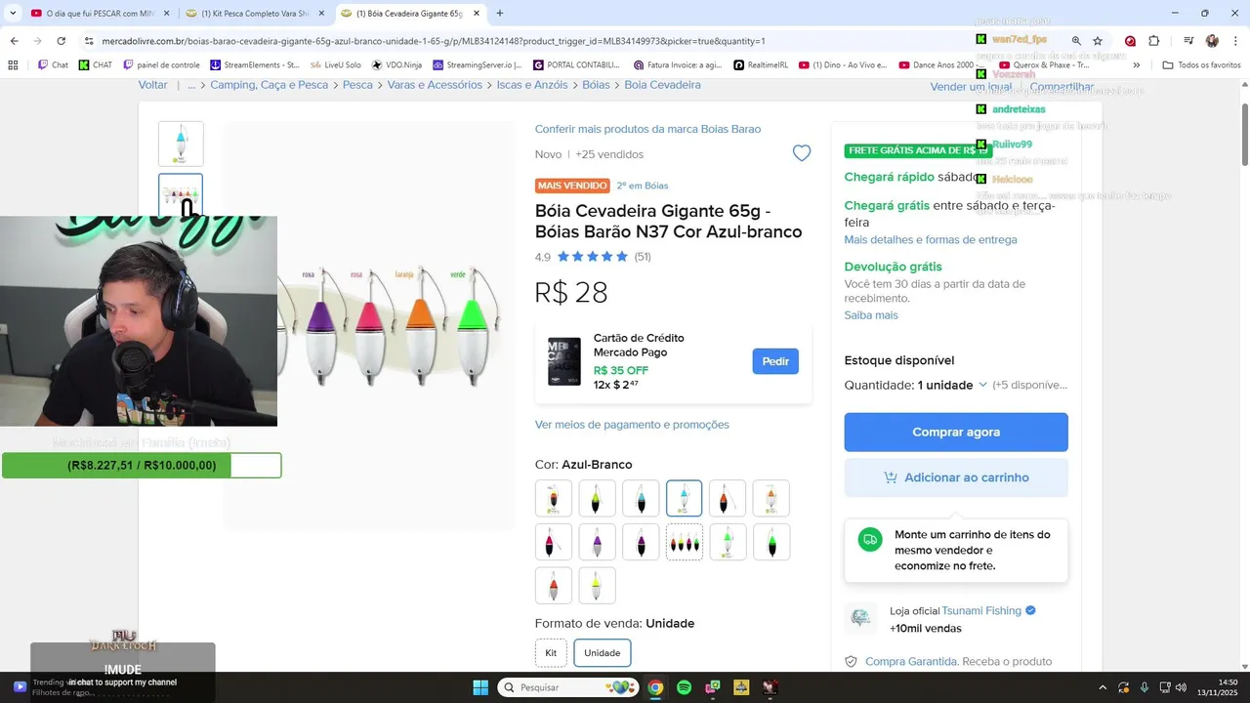Open the StreamElements bookmark
Image resolution: width=1250 pixels, height=703 pixels.
tap(255, 65)
